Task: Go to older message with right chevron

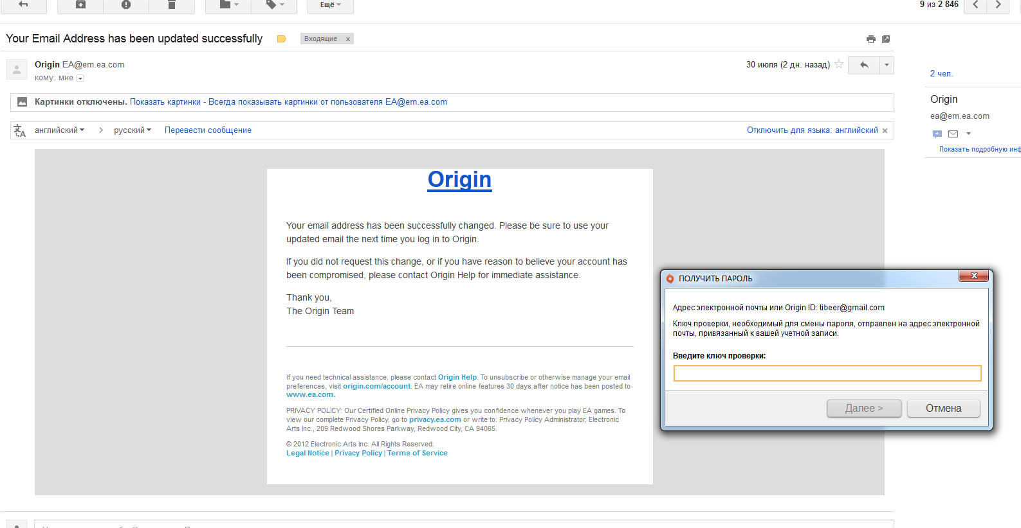Action: tap(998, 5)
